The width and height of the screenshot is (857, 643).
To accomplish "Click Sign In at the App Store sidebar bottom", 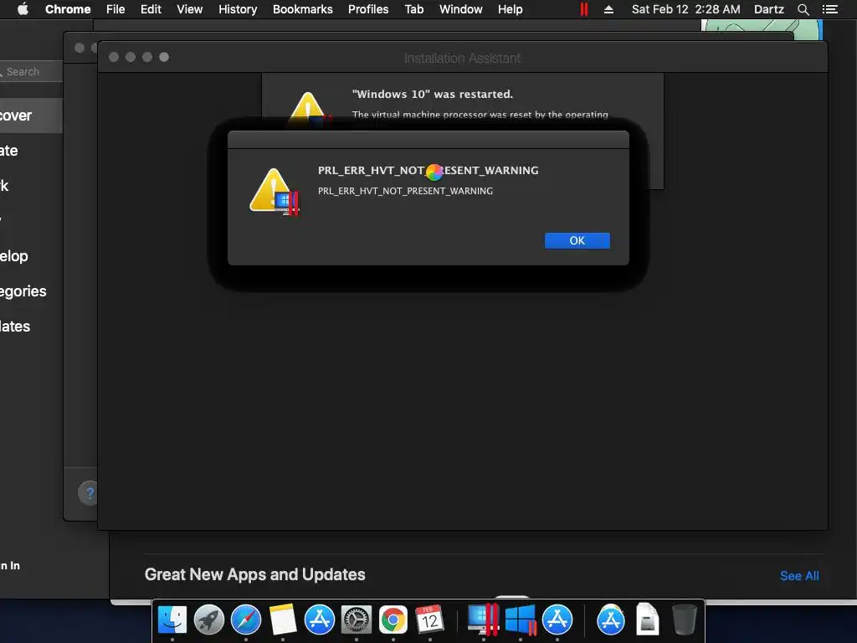I will click(10, 566).
